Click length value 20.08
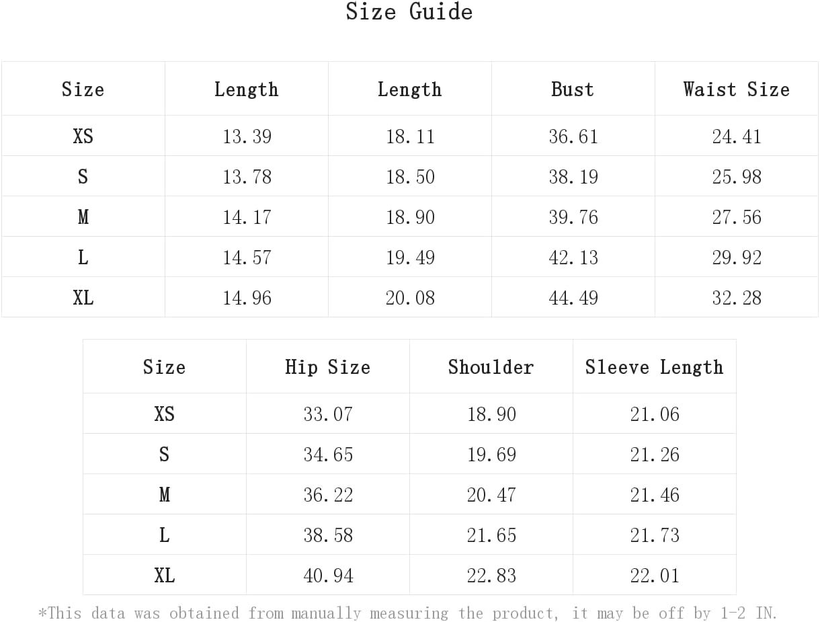 coord(410,297)
